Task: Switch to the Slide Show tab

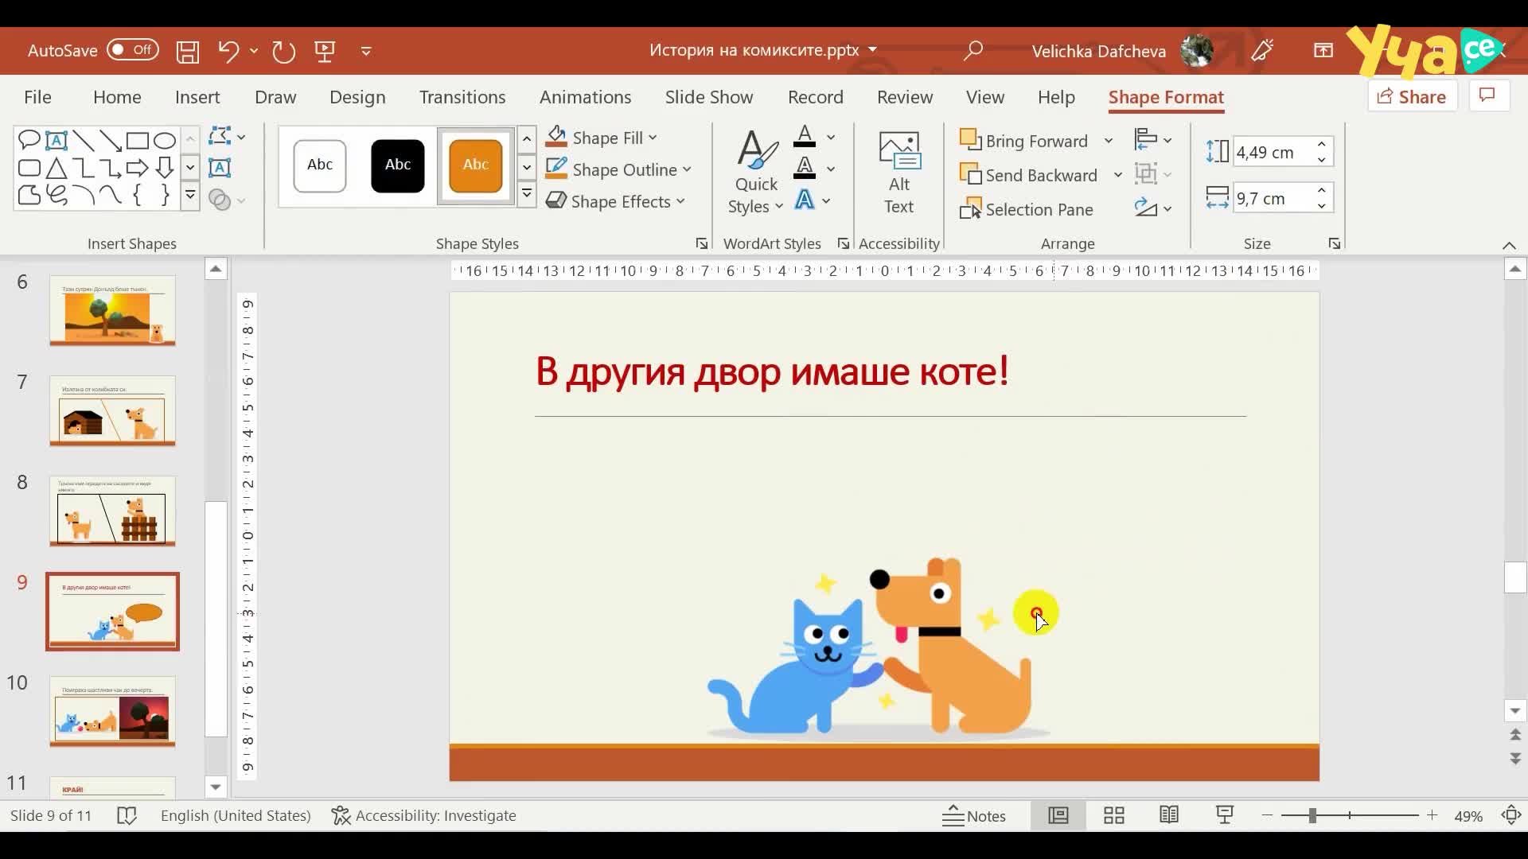Action: coord(709,97)
